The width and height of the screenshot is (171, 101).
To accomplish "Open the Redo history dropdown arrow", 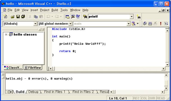I will 61,17.
